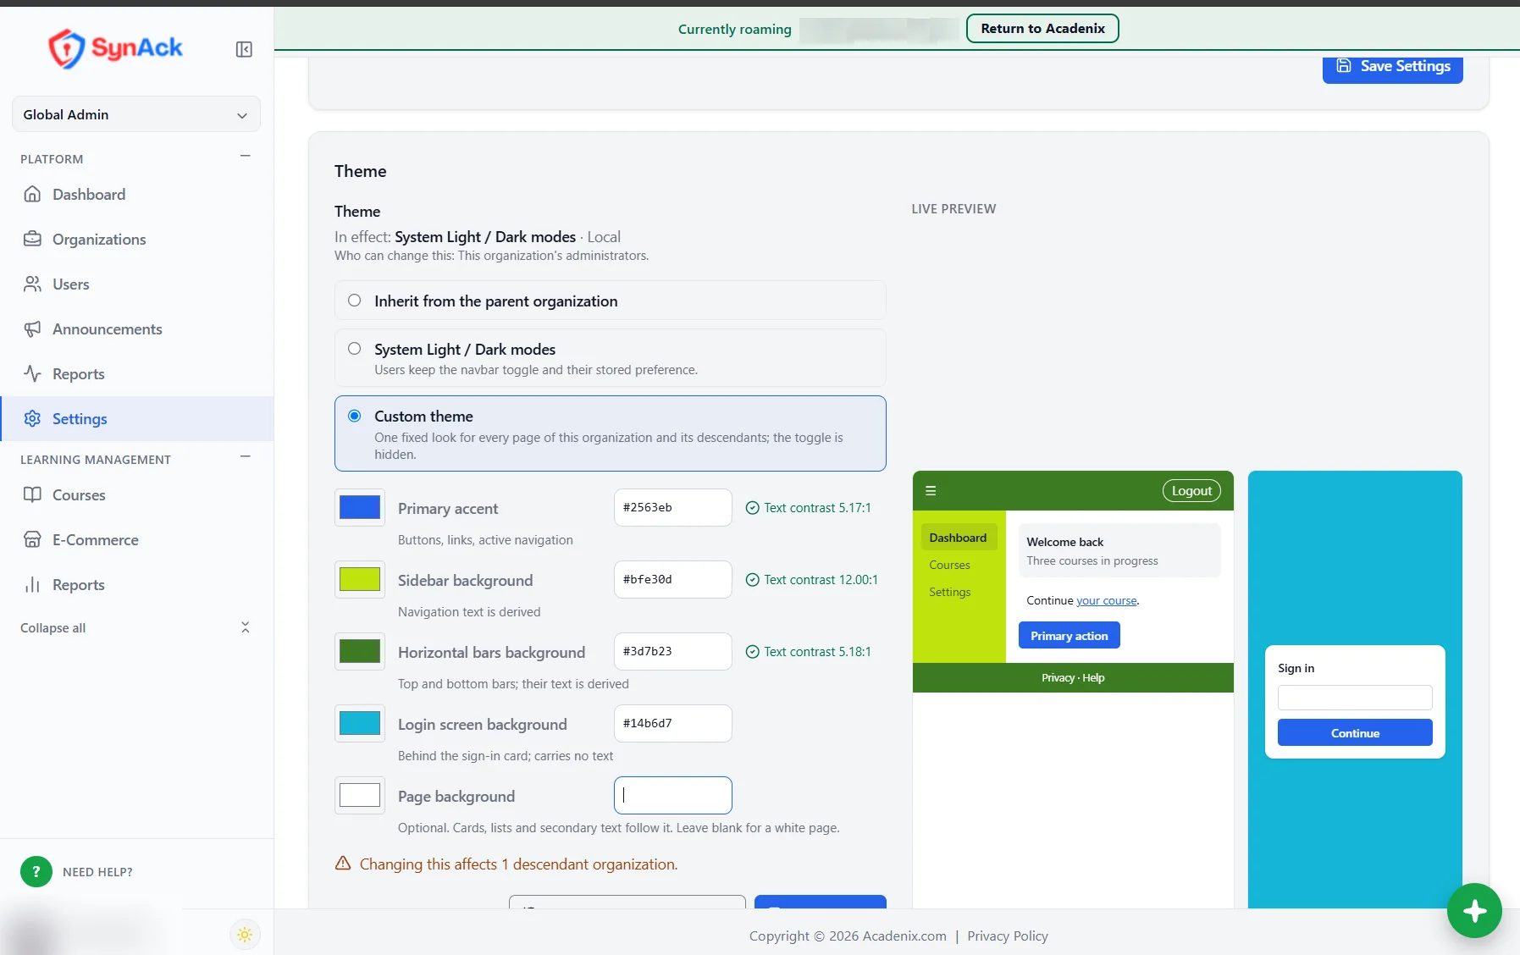
Task: Click the 'your course' preview link
Action: (1106, 600)
